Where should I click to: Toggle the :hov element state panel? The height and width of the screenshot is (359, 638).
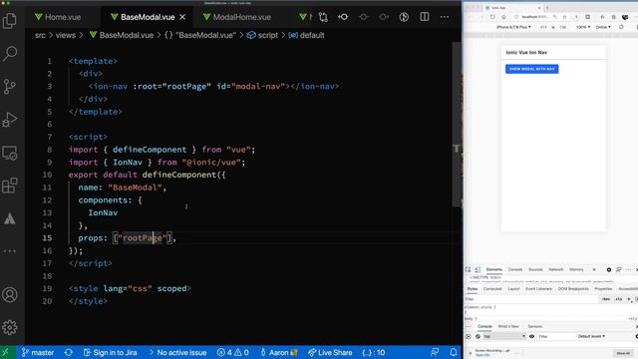tap(606, 299)
